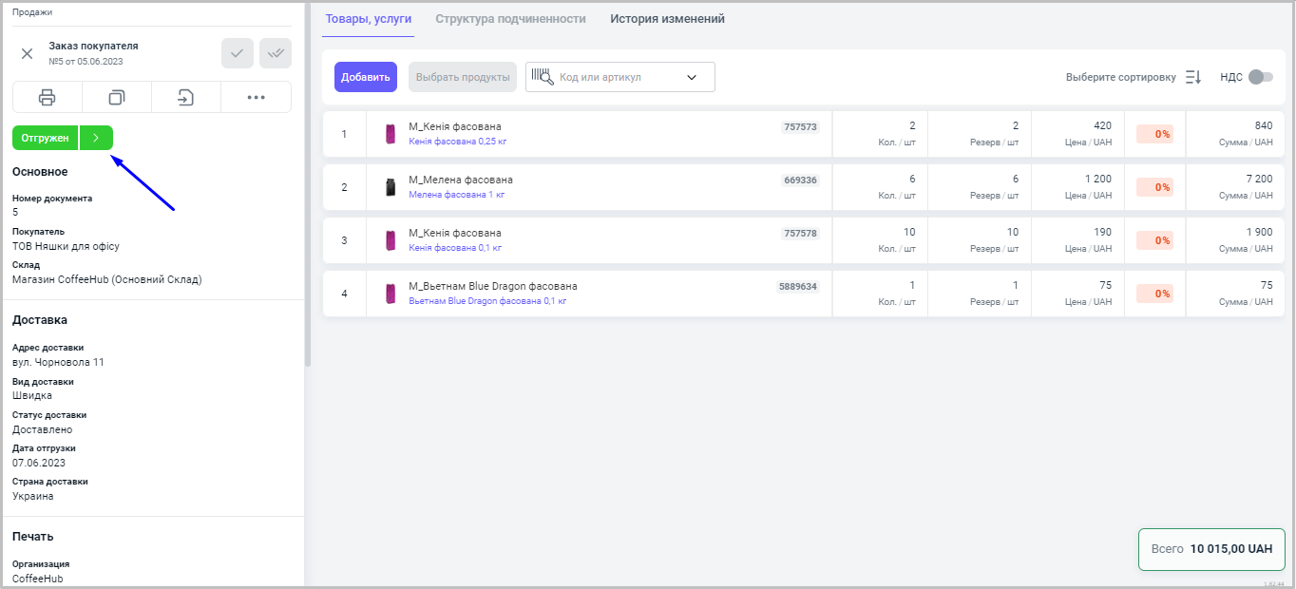The image size is (1296, 589).
Task: Open next status arrow beside Отгружен
Action: (x=96, y=138)
